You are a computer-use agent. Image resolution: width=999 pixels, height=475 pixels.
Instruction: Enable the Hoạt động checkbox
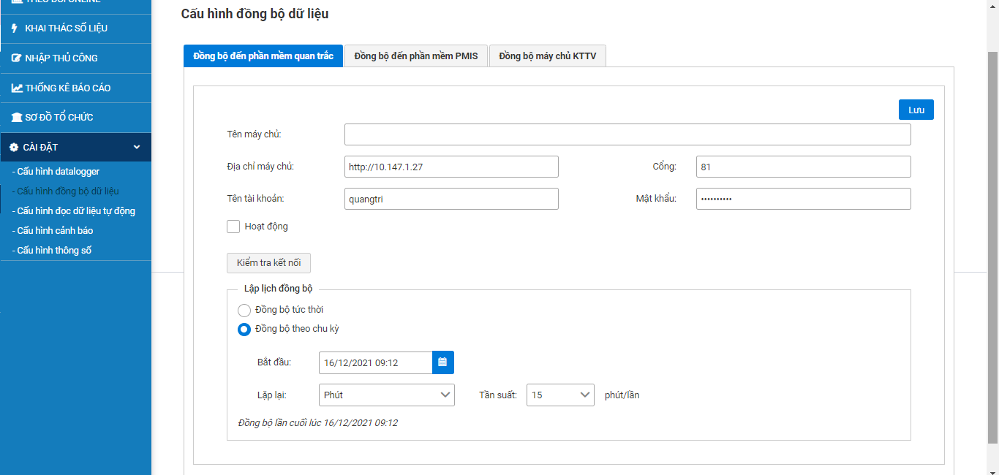[x=233, y=227]
